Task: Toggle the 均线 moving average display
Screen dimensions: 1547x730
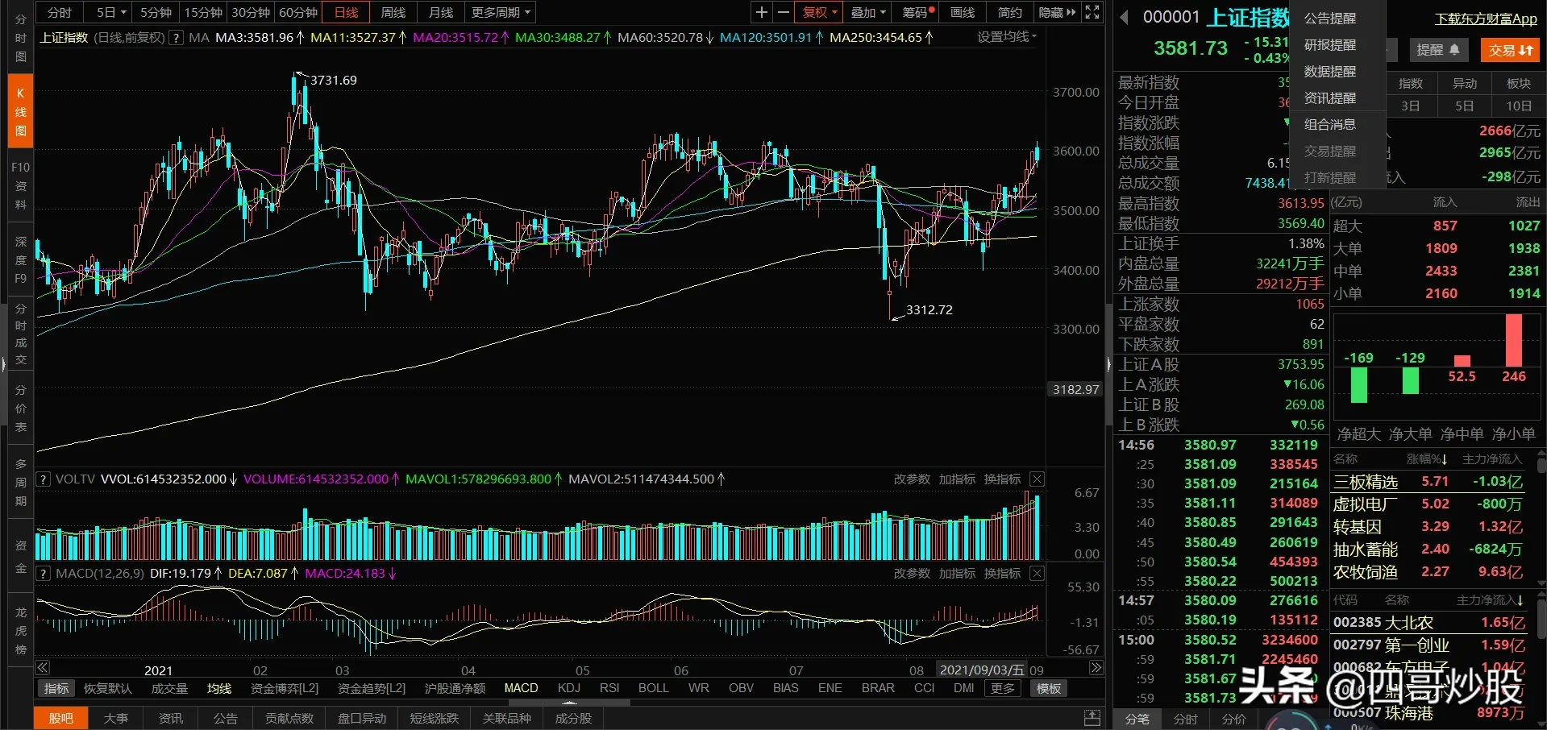Action: coord(219,688)
